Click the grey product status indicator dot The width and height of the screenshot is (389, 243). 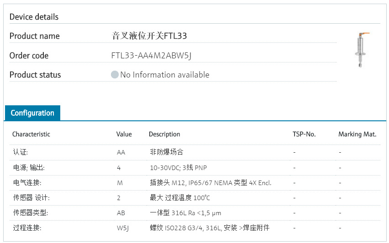115,75
